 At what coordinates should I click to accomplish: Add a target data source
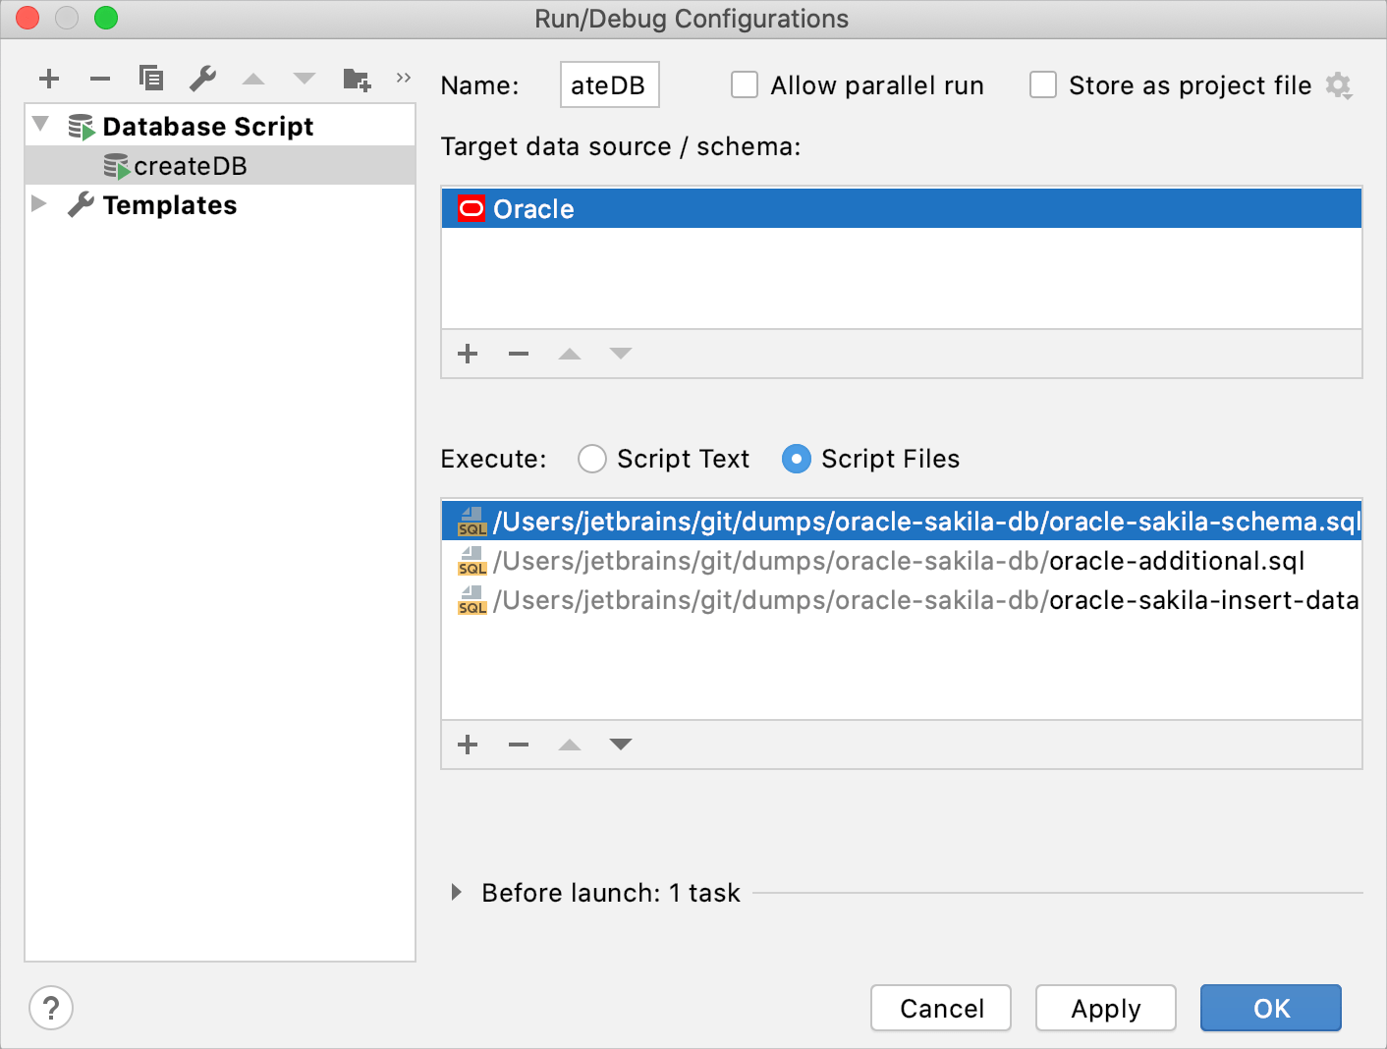(468, 354)
